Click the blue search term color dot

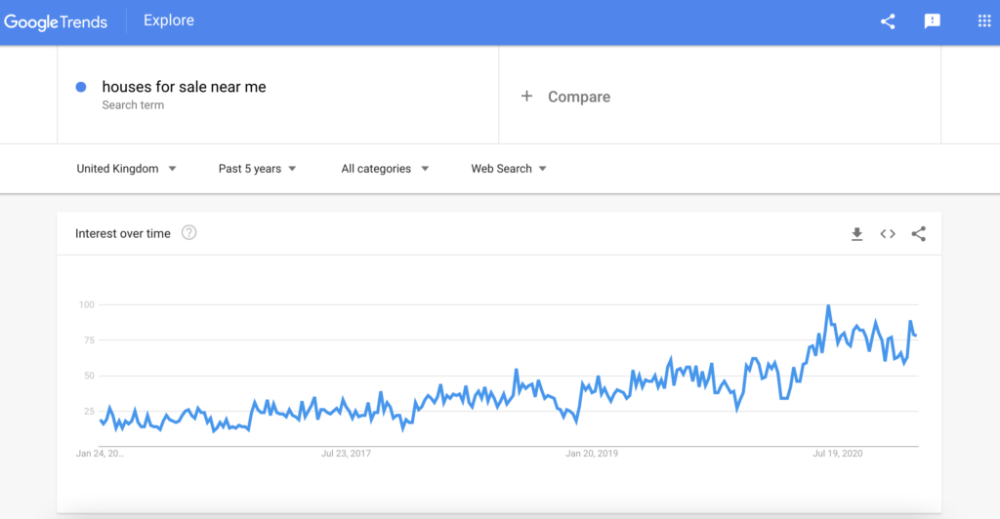81,87
